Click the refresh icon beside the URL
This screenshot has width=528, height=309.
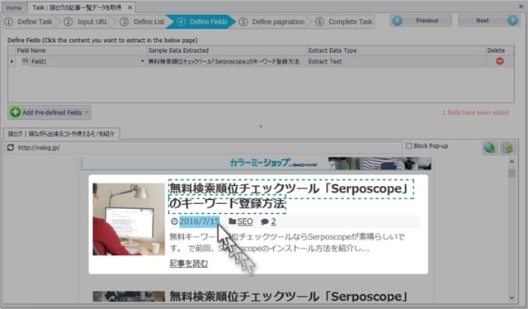pos(11,147)
